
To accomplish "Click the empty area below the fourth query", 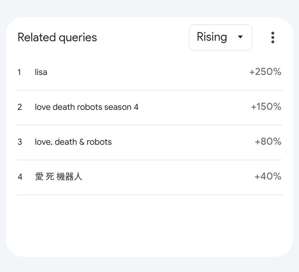I will (x=149, y=224).
